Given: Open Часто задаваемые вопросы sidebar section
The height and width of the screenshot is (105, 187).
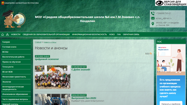Looking at the screenshot, I should tap(16, 99).
